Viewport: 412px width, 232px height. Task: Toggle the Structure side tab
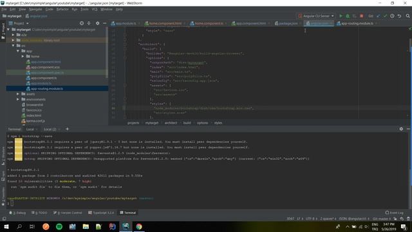point(3,156)
